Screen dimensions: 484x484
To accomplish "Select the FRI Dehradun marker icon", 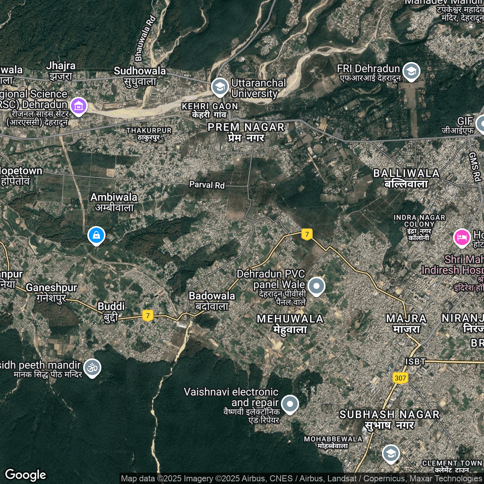I will tap(411, 71).
